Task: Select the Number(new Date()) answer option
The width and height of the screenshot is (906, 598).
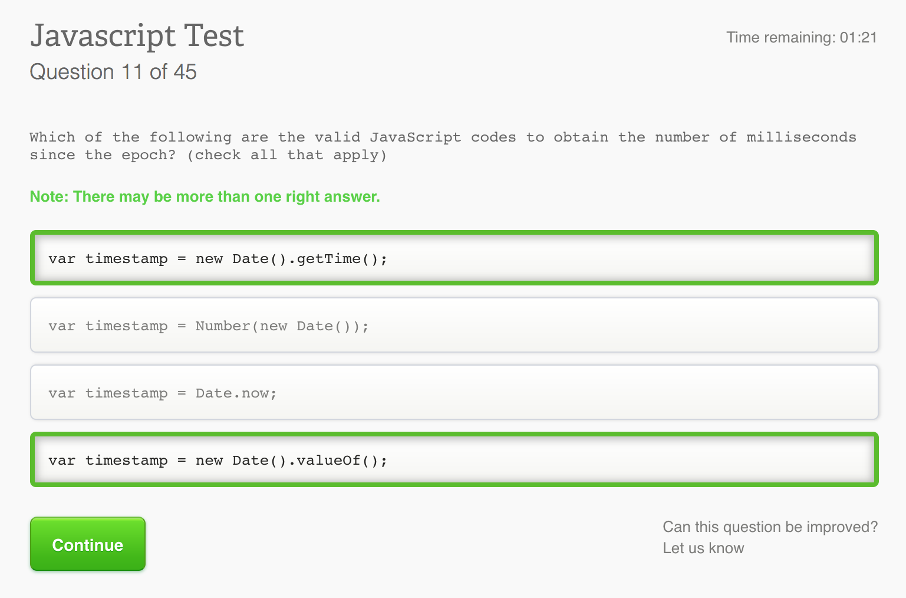Action: tap(454, 326)
